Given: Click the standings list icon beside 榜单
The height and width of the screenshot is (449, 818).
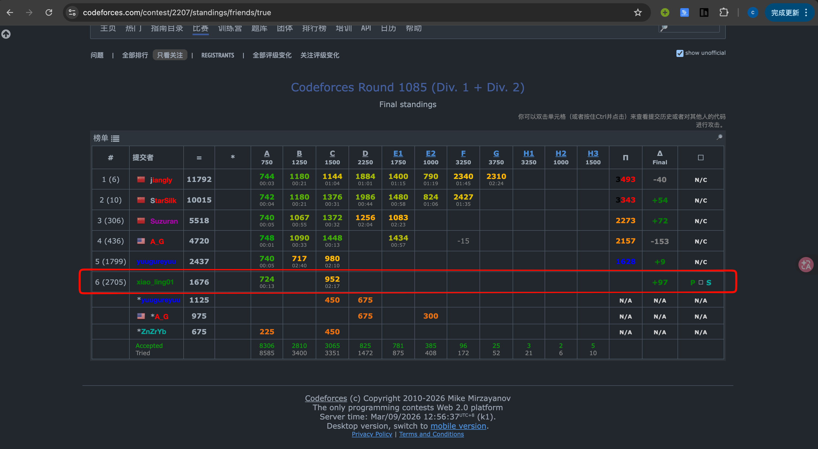Looking at the screenshot, I should (115, 139).
